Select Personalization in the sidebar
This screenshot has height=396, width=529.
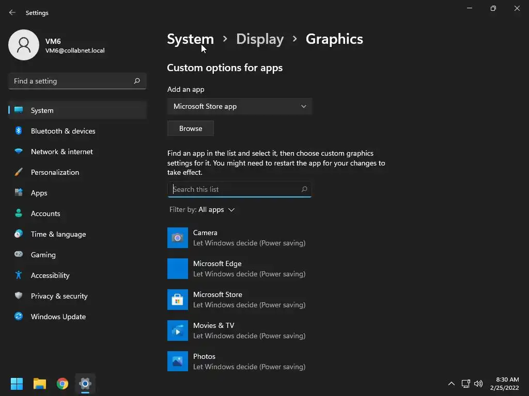point(55,172)
